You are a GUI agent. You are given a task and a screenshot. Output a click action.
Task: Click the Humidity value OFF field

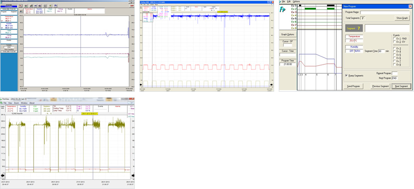coord(350,51)
